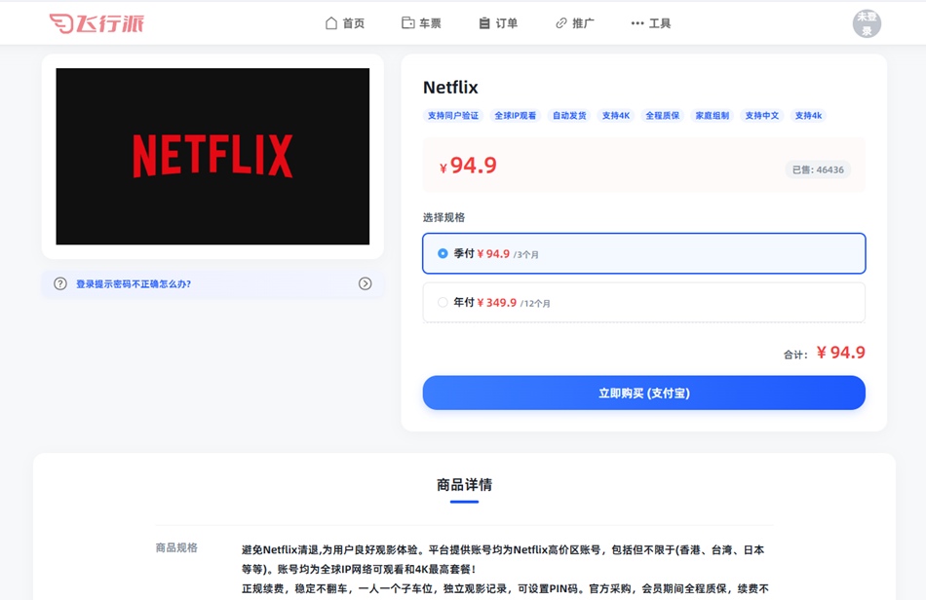Select the 年付 ¥349.9 radio option
Image resolution: width=926 pixels, height=600 pixels.
click(x=444, y=303)
